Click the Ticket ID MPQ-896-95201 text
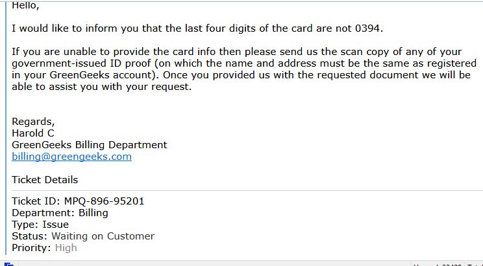The image size is (483, 266). 78,201
